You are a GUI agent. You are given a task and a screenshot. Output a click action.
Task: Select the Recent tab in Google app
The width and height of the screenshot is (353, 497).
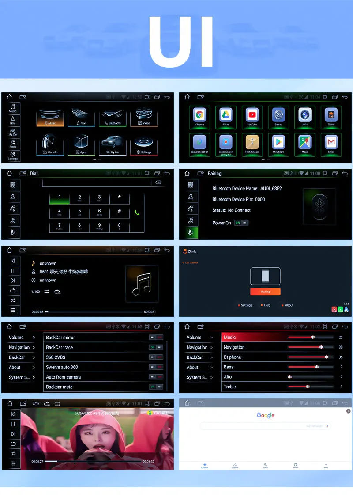coord(295,466)
